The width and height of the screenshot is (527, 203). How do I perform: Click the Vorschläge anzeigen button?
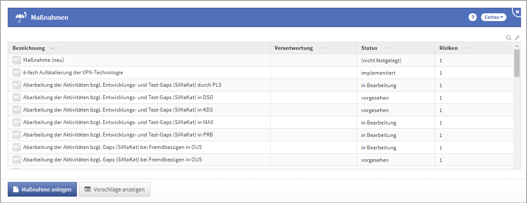[115, 189]
